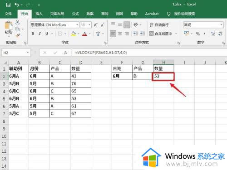Open the undo history dropdown arrow
Viewport: 227px width, 170px height.
coord(21,5)
